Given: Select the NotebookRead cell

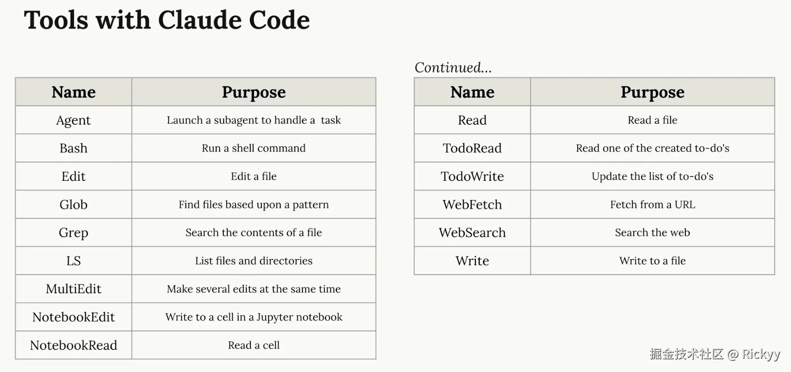Looking at the screenshot, I should (x=73, y=345).
